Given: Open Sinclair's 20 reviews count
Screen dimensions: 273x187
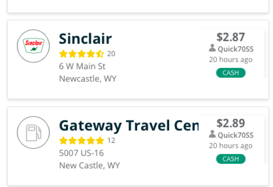Looking at the screenshot, I should (x=111, y=54).
